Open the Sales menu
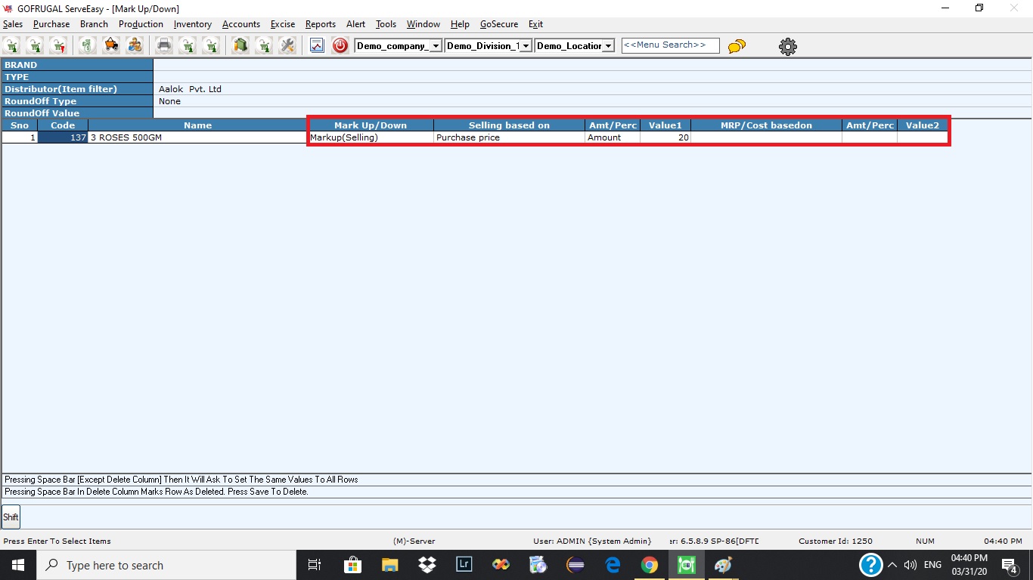The height and width of the screenshot is (580, 1033). click(x=13, y=24)
